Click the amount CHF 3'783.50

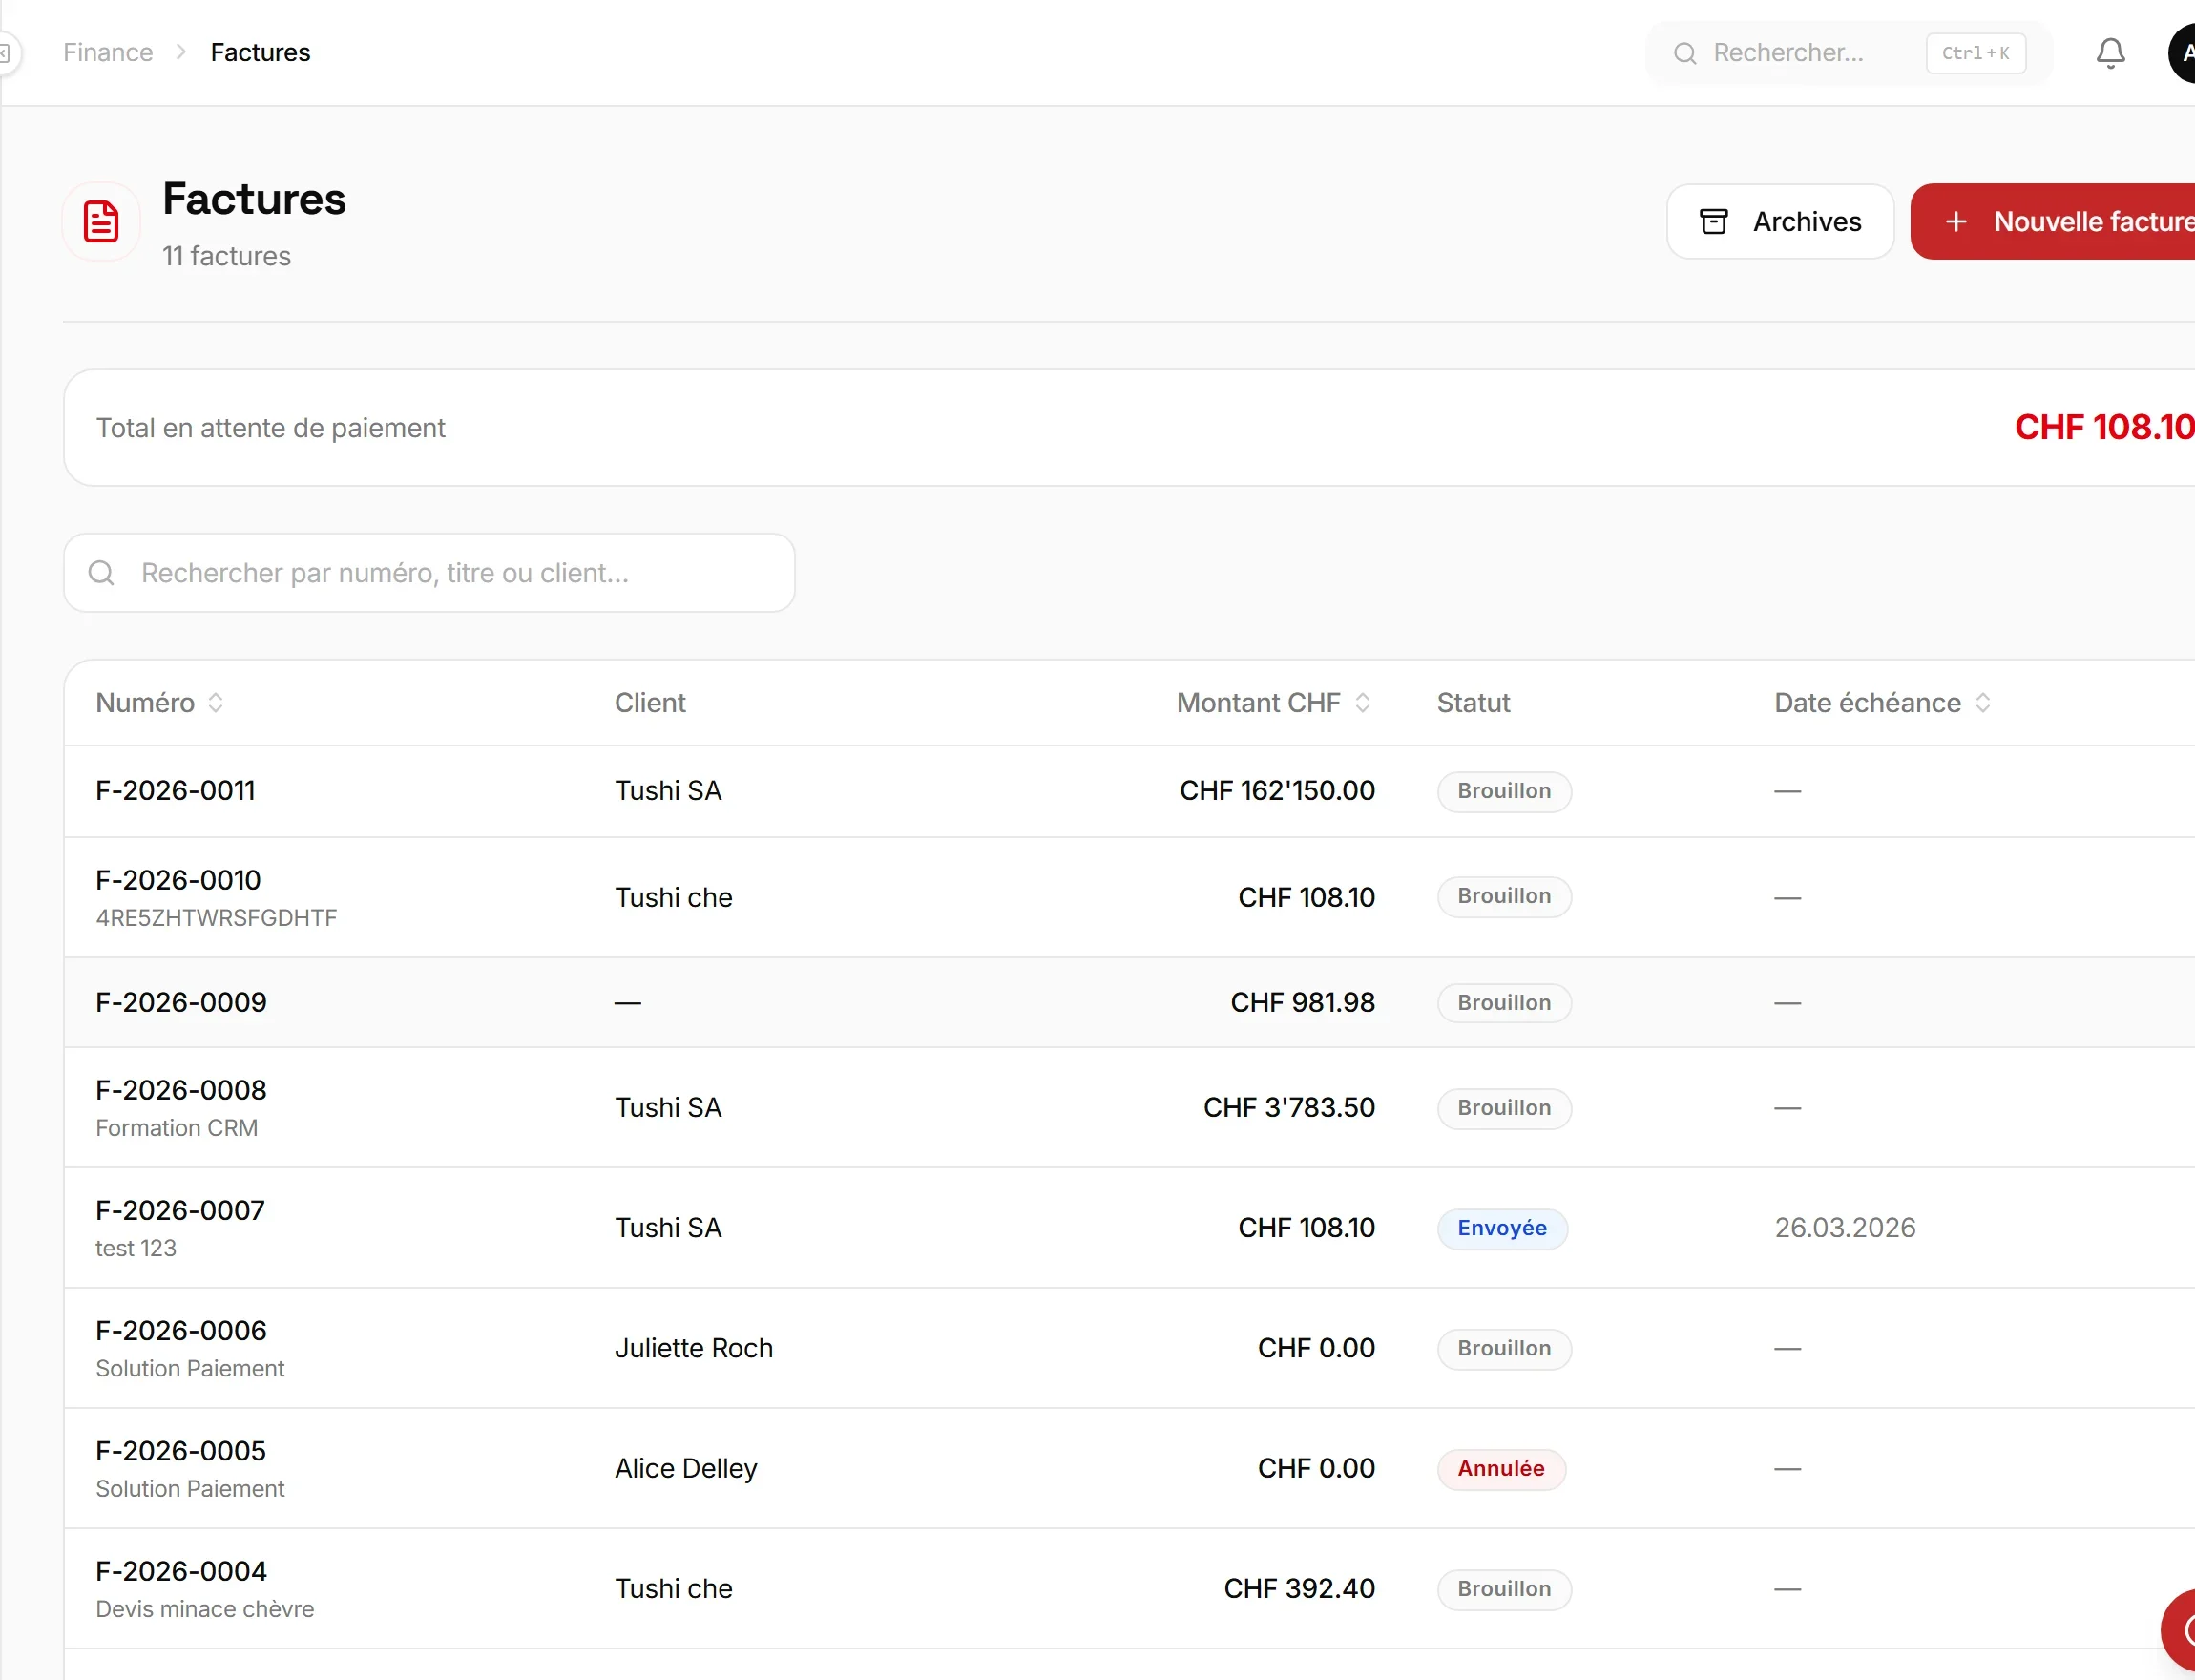click(x=1288, y=1107)
